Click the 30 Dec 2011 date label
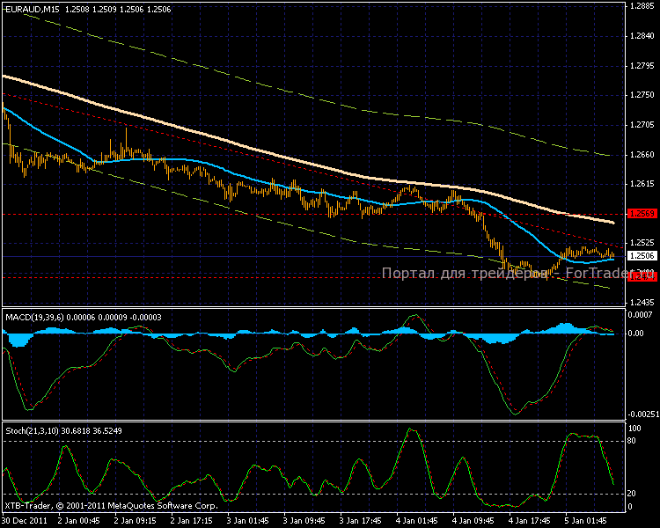The height and width of the screenshot is (528, 660). tap(25, 520)
